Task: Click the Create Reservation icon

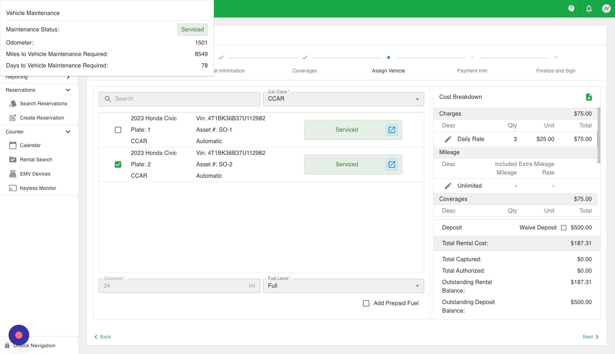Action: [12, 117]
